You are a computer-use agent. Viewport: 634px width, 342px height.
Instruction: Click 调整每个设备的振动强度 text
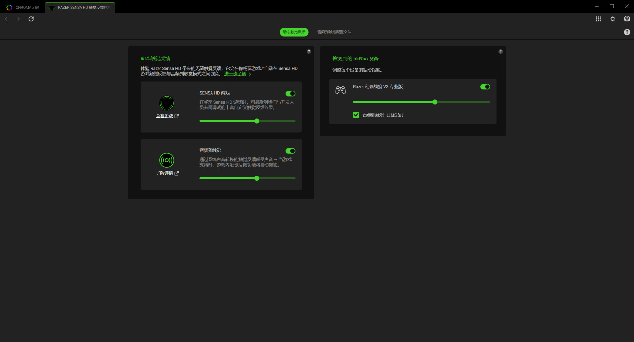[x=358, y=70]
